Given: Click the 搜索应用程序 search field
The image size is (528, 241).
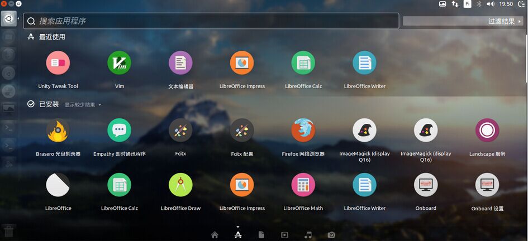Looking at the screenshot, I should pos(212,21).
